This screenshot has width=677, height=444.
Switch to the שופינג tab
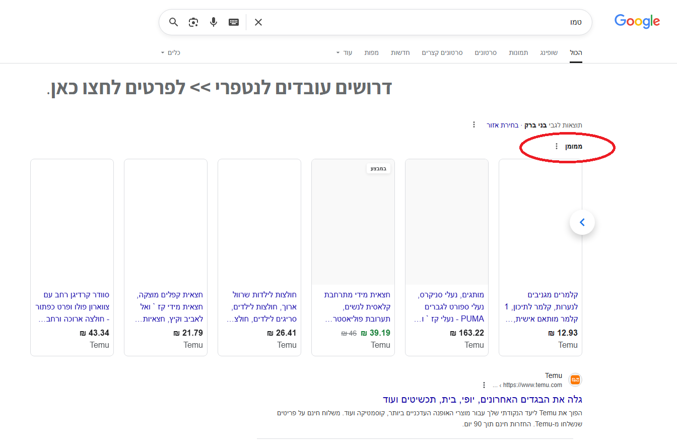tap(549, 52)
